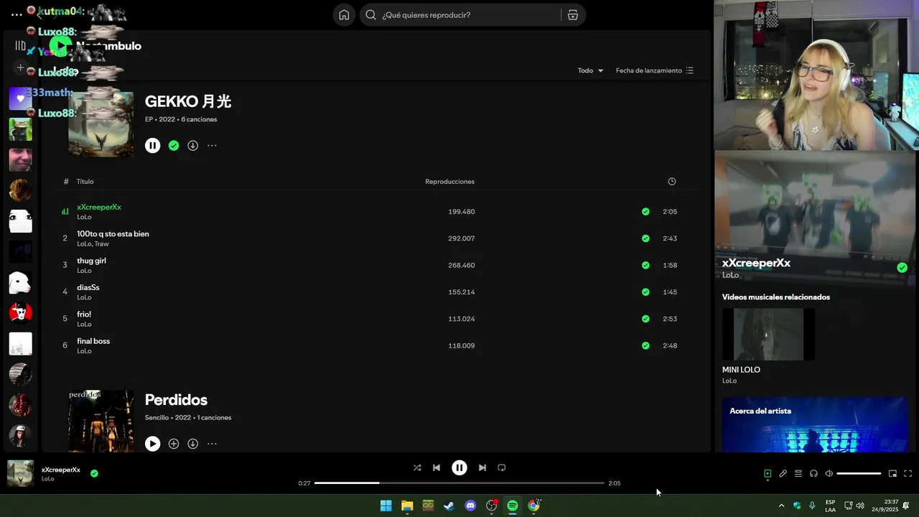Toggle saved check for final boss
This screenshot has height=517, width=919.
coord(645,345)
